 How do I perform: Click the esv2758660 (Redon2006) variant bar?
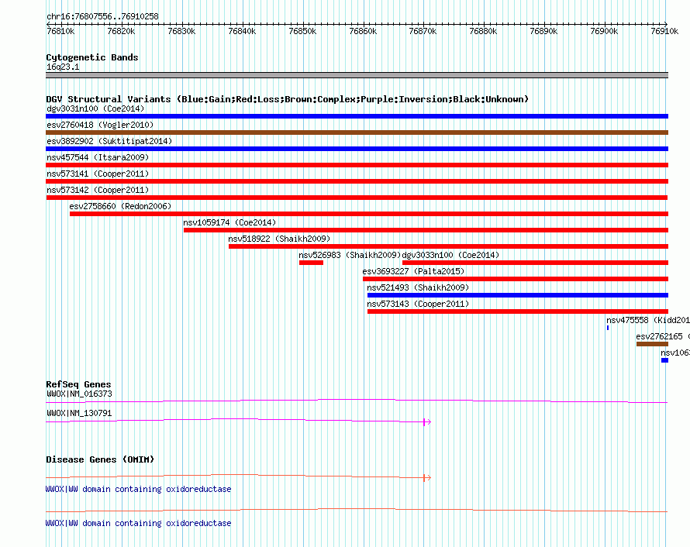(369, 214)
